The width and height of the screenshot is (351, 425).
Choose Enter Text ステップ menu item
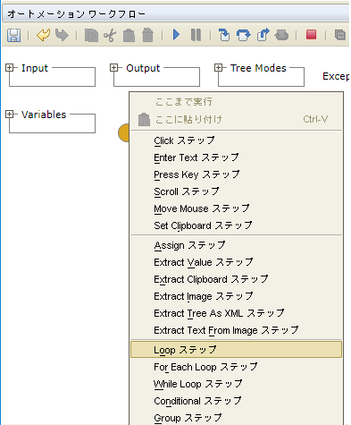236,157
